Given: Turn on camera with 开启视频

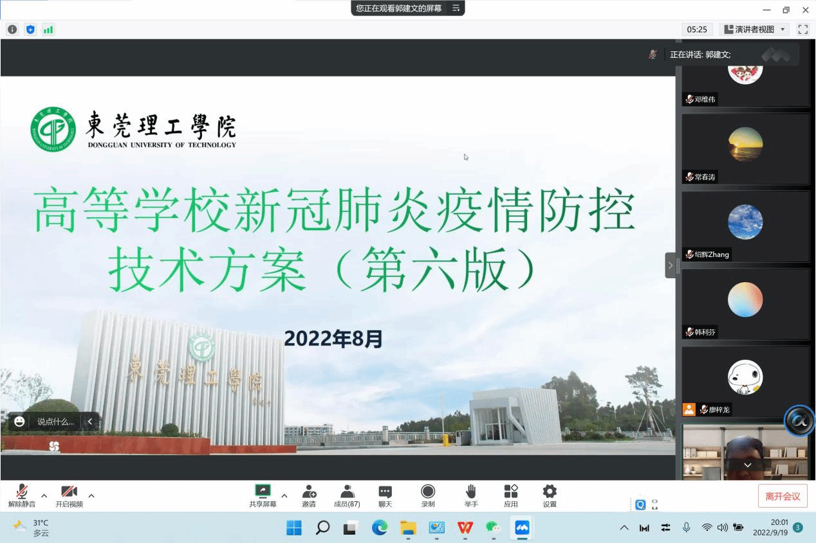Looking at the screenshot, I should pos(69,495).
